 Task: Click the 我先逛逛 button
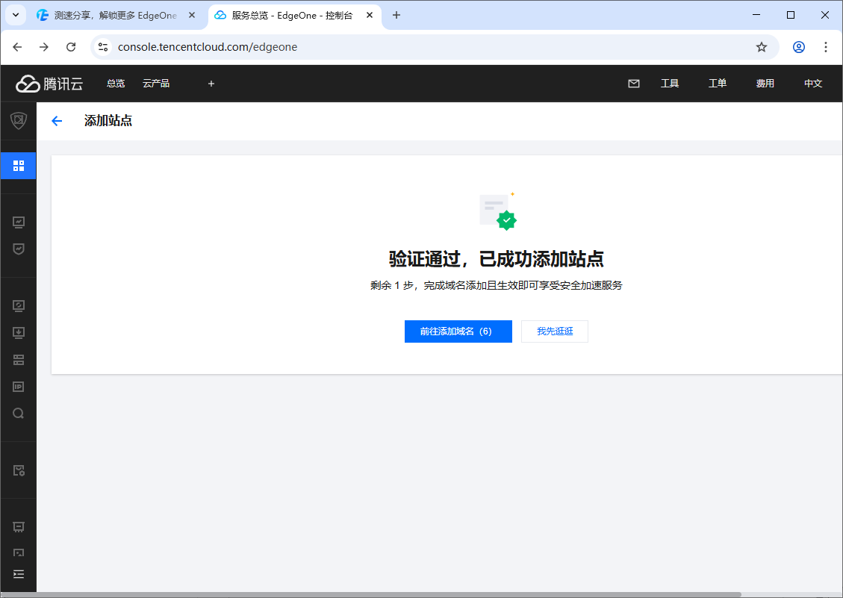pyautogui.click(x=554, y=331)
